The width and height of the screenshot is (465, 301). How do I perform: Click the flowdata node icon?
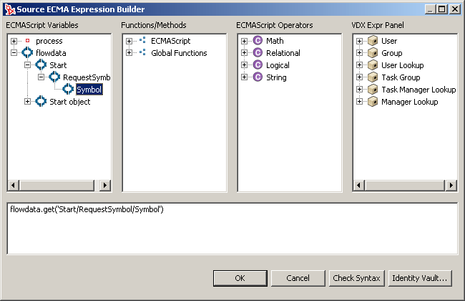click(x=27, y=53)
